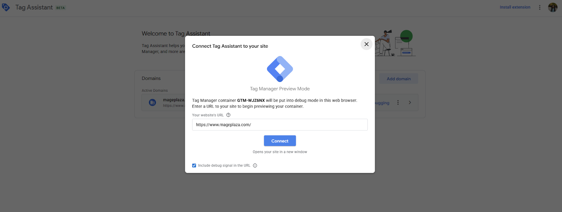Open the mageplaza domain three-dot menu
The image size is (562, 212).
point(398,102)
